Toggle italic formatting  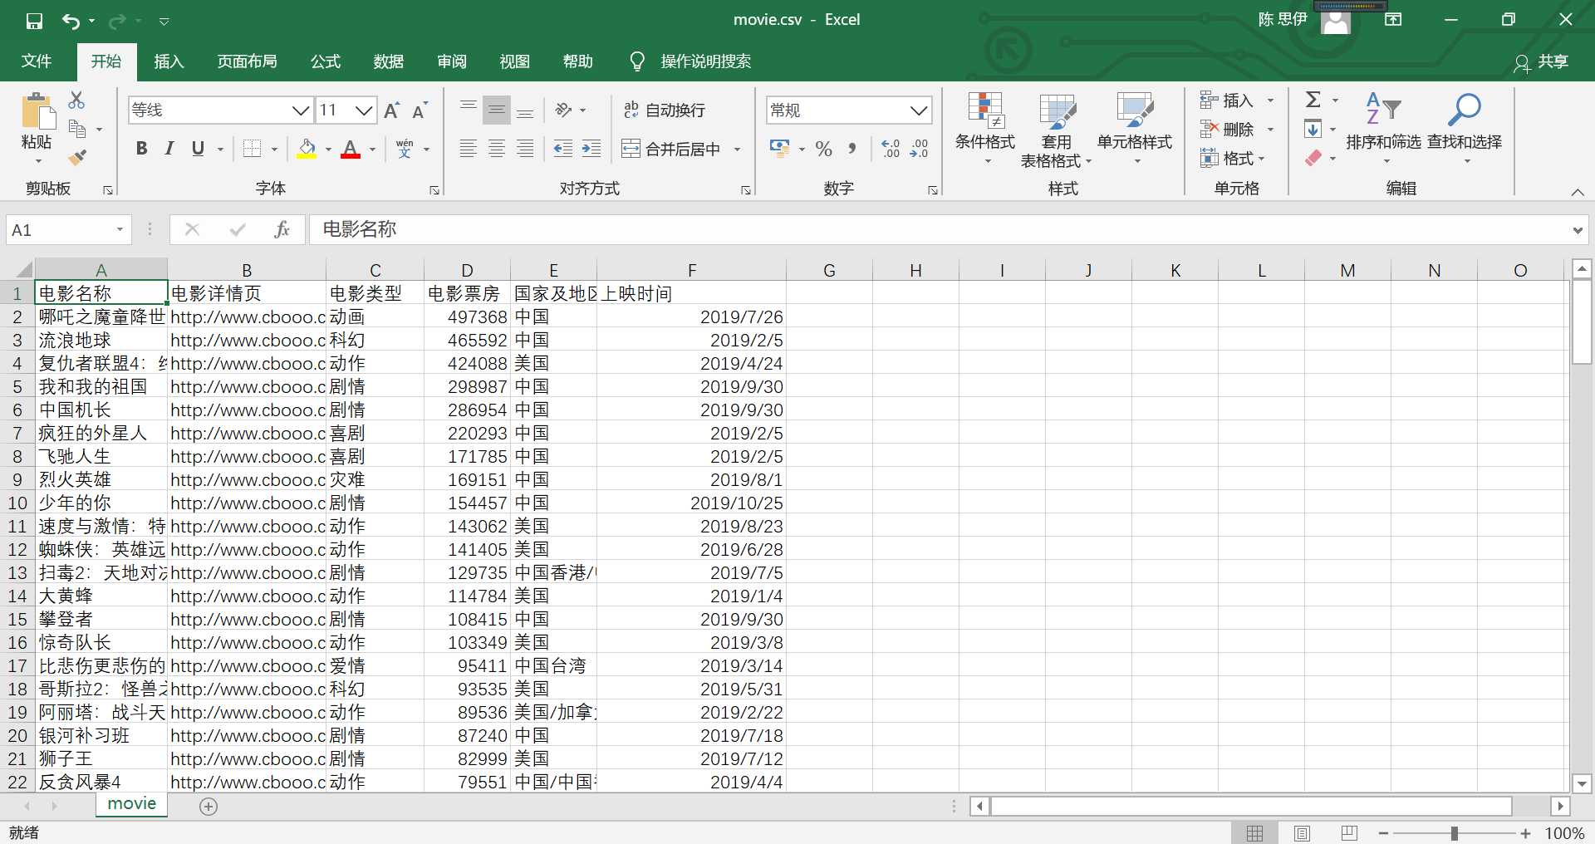[169, 149]
